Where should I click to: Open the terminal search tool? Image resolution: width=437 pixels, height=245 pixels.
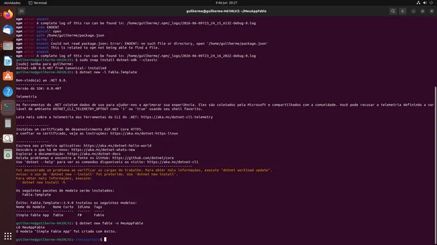[x=393, y=11]
